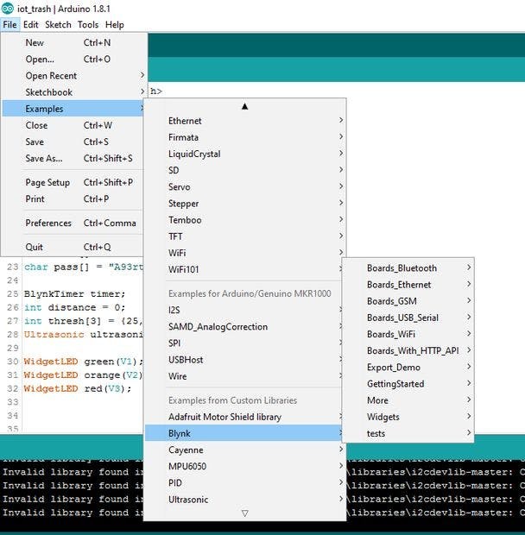
Task: Open the Ultrasonic examples entry
Action: [244, 499]
